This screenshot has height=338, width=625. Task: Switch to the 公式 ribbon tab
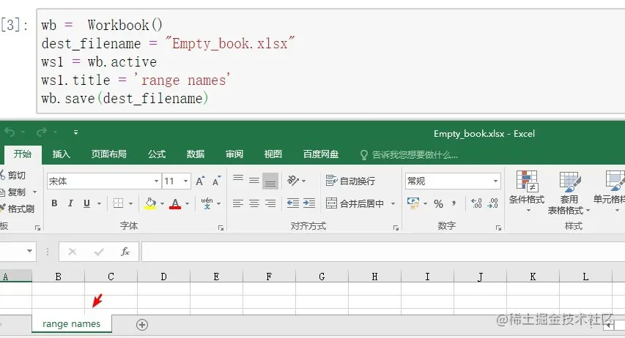click(157, 154)
